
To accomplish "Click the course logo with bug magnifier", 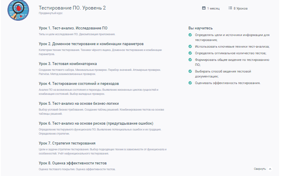I will tap(18, 10).
